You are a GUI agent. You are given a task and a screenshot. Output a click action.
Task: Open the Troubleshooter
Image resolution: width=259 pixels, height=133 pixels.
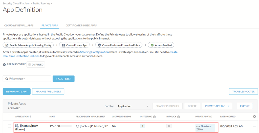click(x=243, y=91)
